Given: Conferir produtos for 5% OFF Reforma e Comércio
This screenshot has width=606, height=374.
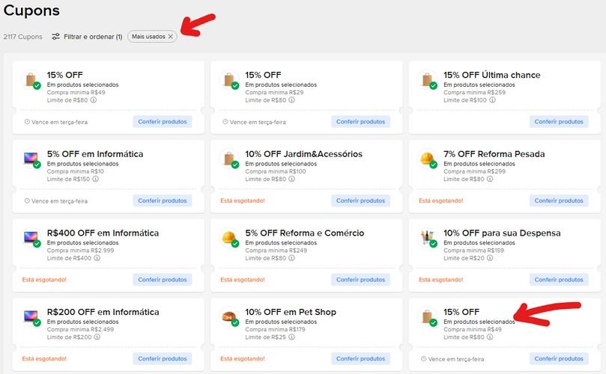Looking at the screenshot, I should tap(360, 280).
